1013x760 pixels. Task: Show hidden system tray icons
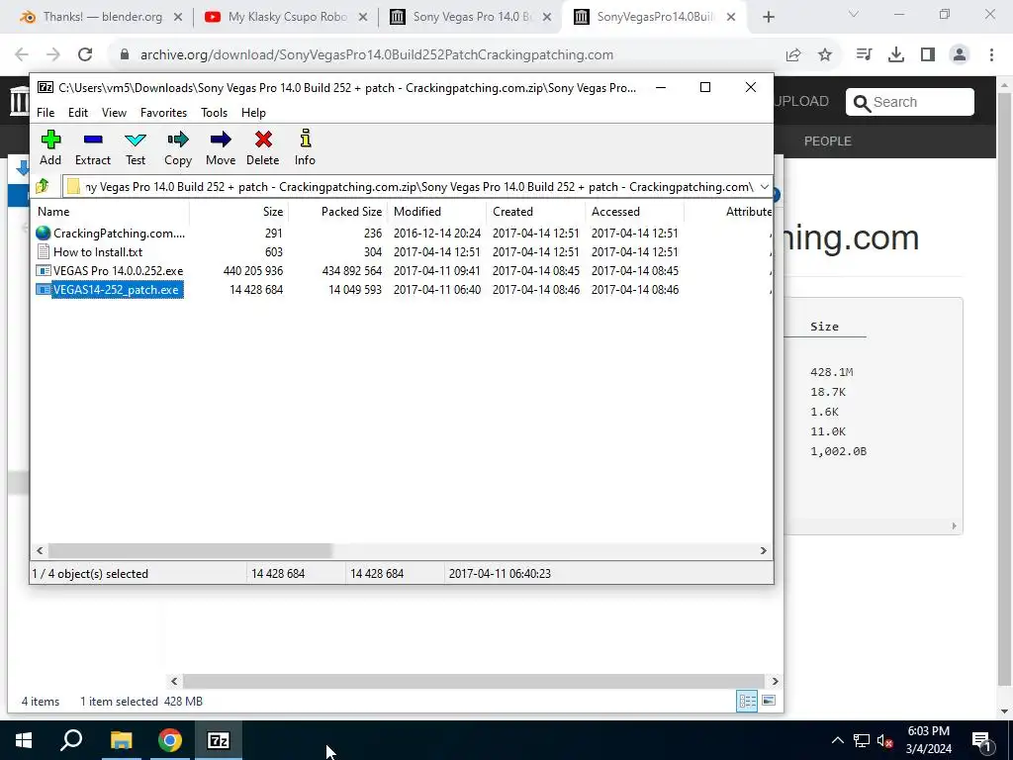pos(837,740)
